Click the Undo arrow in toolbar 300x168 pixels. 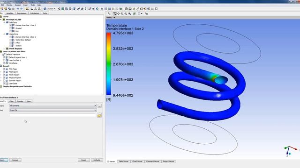(18, 9)
